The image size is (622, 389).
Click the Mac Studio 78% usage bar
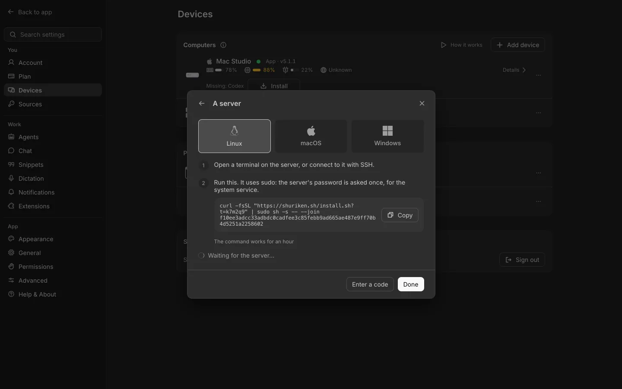(x=219, y=70)
